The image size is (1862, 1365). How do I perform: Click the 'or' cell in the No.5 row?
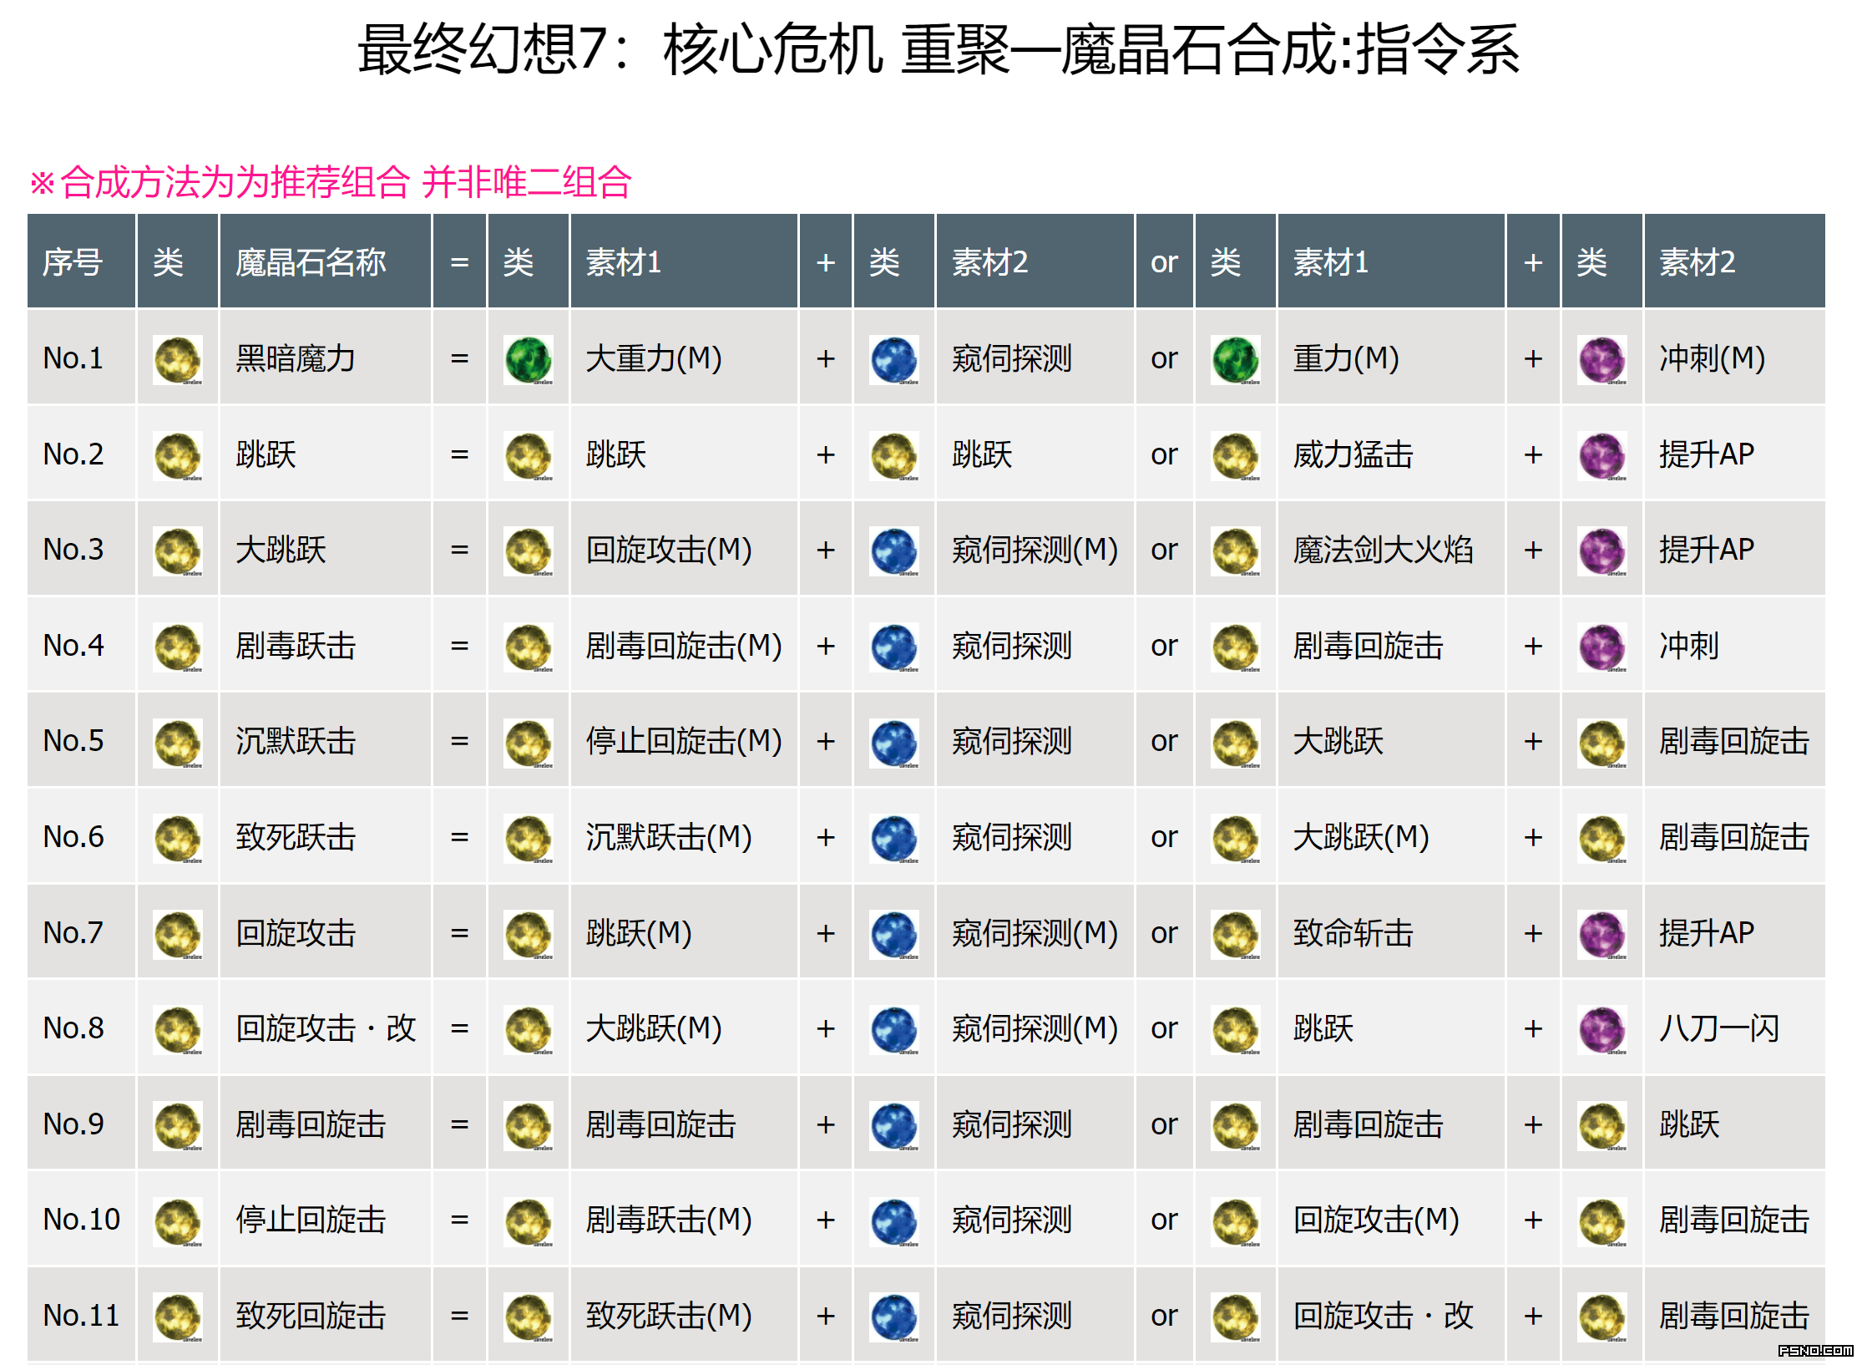point(1164,740)
